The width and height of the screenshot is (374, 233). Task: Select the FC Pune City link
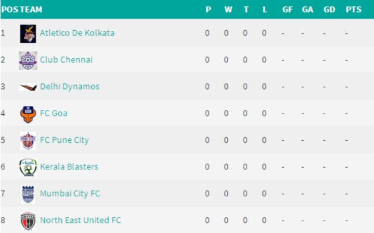[65, 140]
